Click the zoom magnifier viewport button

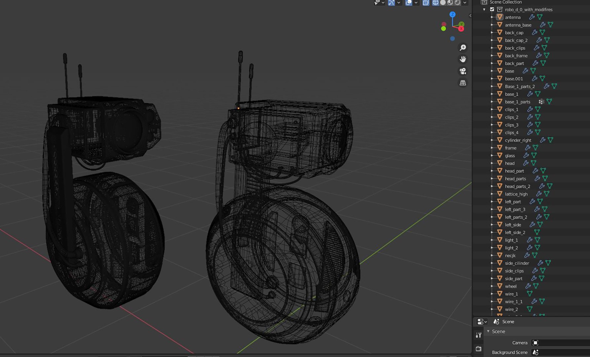[x=463, y=48]
